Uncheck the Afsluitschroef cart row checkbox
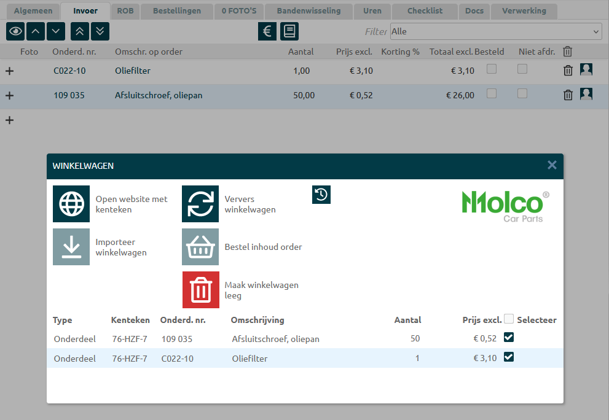Screen dimensions: 609x420 click(509, 337)
